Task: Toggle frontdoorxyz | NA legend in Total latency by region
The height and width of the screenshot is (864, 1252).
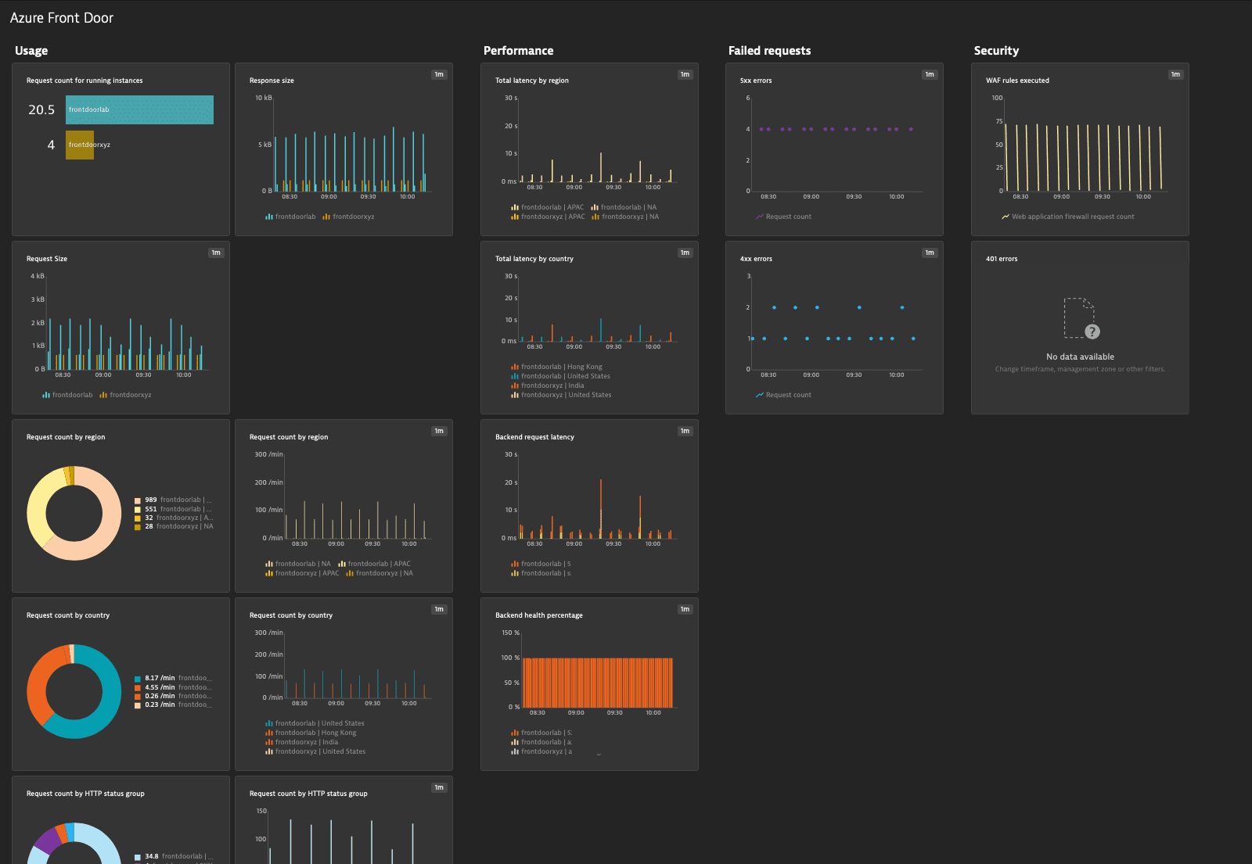Action: click(625, 217)
